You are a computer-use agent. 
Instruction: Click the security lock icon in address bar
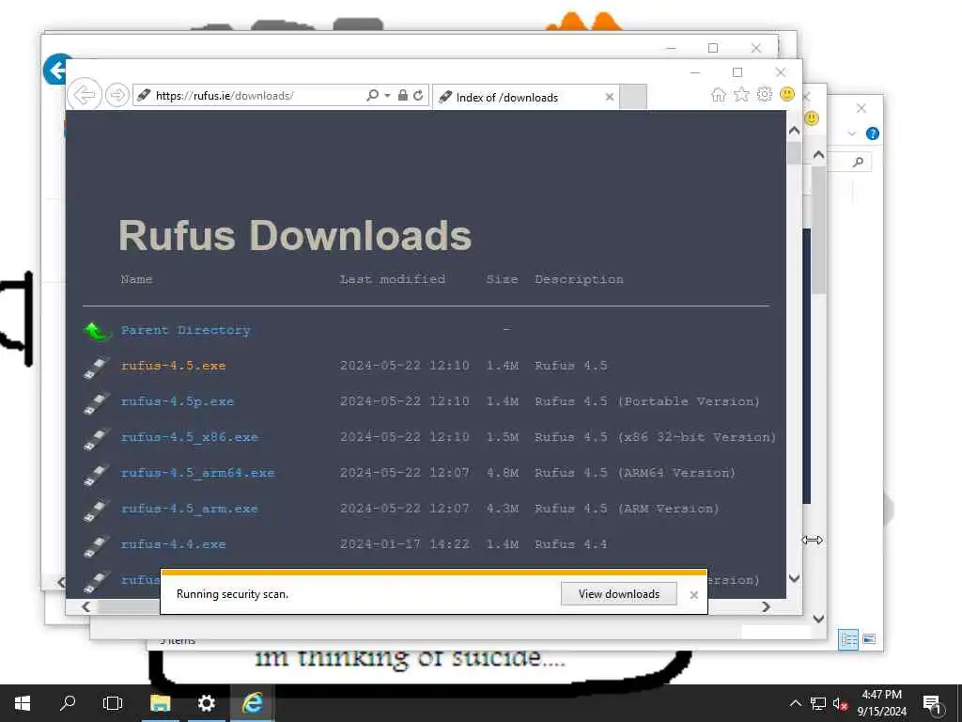(402, 95)
